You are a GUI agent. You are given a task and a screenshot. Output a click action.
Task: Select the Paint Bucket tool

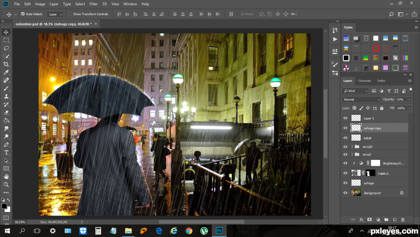(x=6, y=120)
